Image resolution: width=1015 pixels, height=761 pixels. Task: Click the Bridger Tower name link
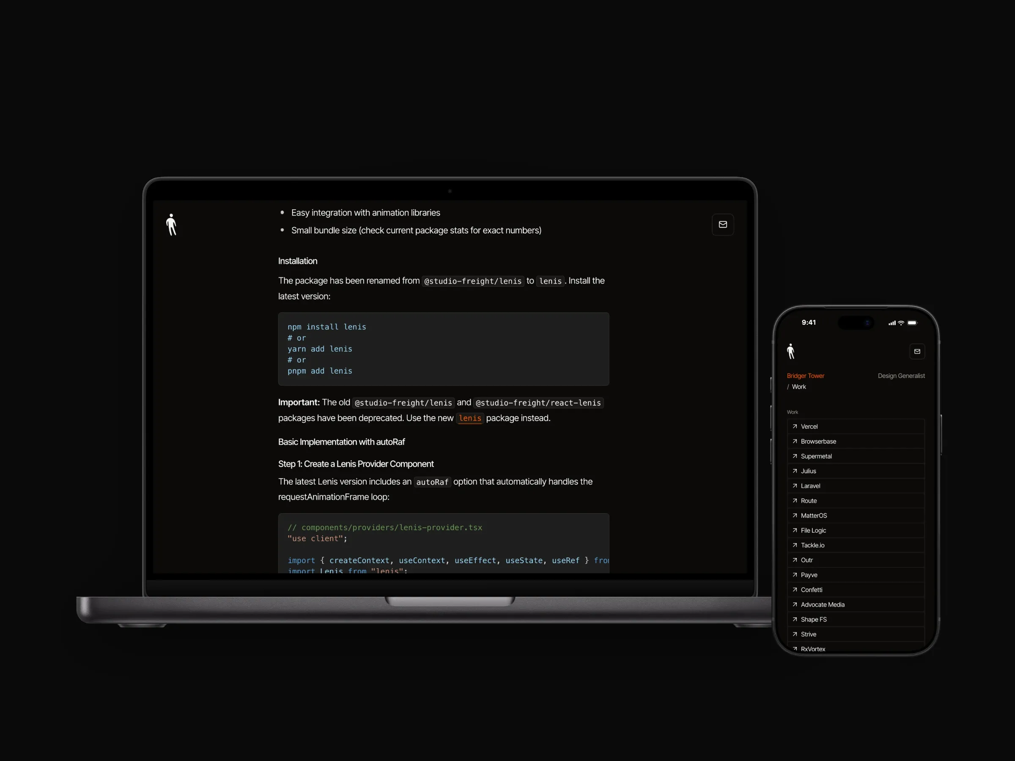coord(805,376)
